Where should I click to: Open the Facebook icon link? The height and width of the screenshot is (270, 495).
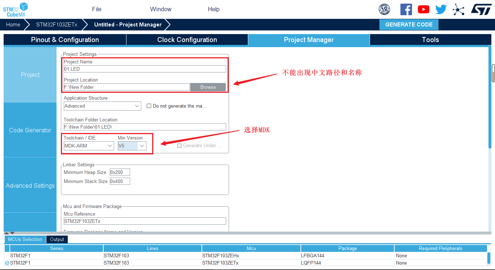(x=406, y=9)
